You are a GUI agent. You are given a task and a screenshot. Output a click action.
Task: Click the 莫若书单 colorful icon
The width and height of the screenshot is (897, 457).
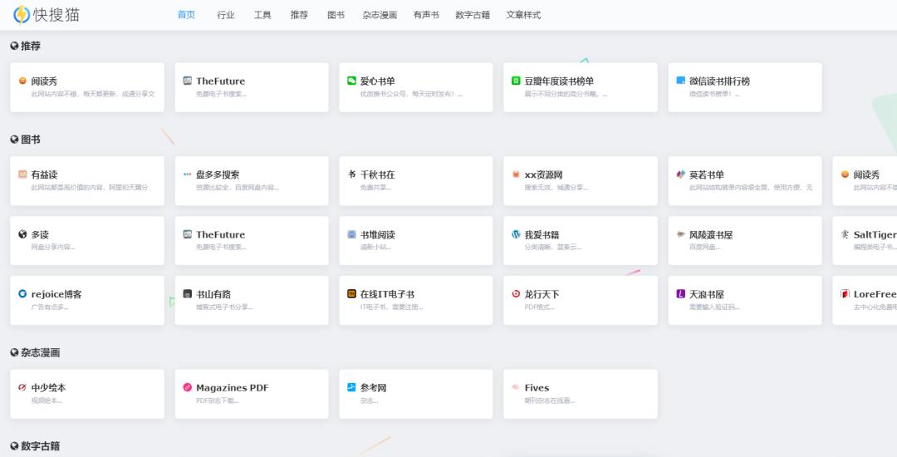tap(681, 174)
